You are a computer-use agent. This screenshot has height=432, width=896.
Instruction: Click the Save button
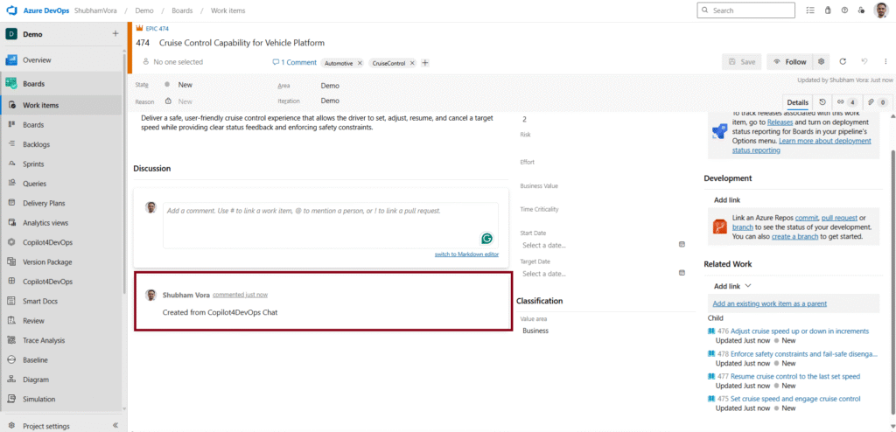742,62
